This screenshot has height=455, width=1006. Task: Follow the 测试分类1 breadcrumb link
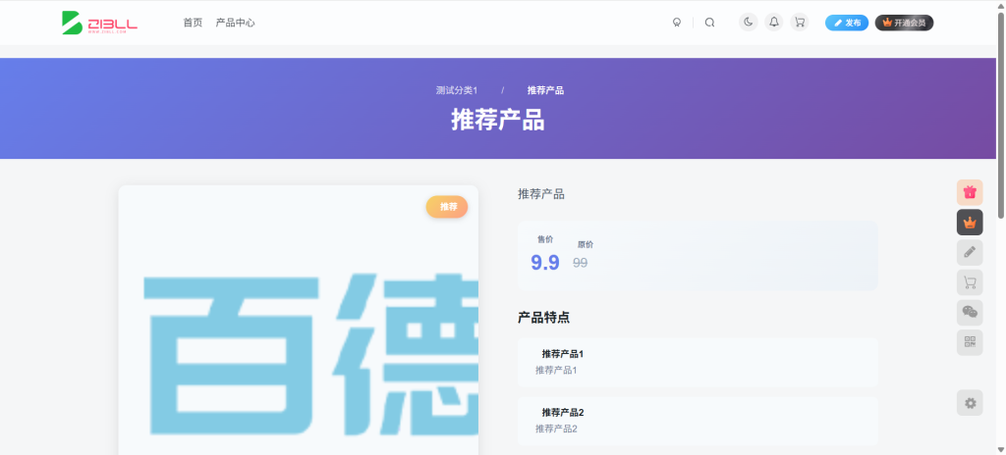[x=457, y=90]
